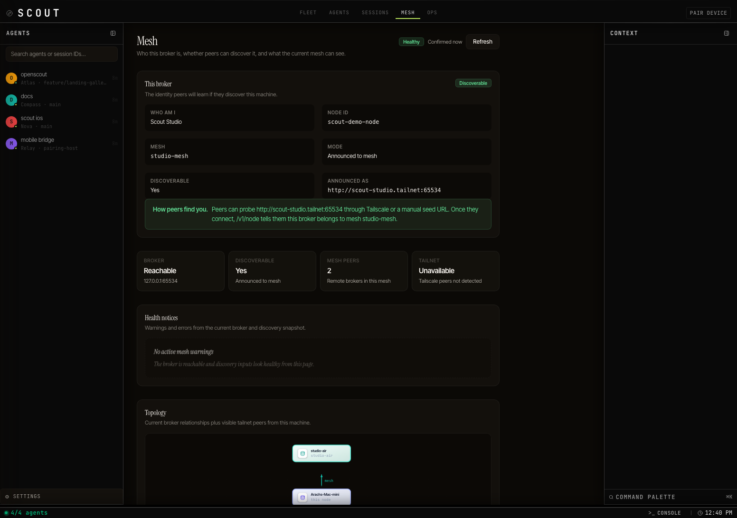Click the Arachs-Mac-mini node icon
The height and width of the screenshot is (518, 737).
click(302, 498)
